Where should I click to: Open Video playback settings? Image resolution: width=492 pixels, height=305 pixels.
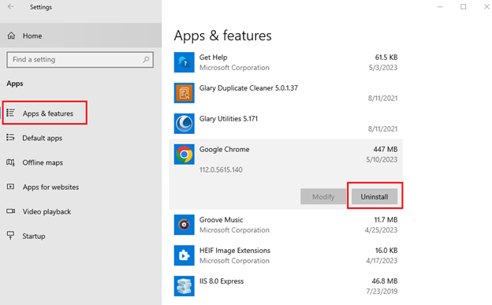80,211
